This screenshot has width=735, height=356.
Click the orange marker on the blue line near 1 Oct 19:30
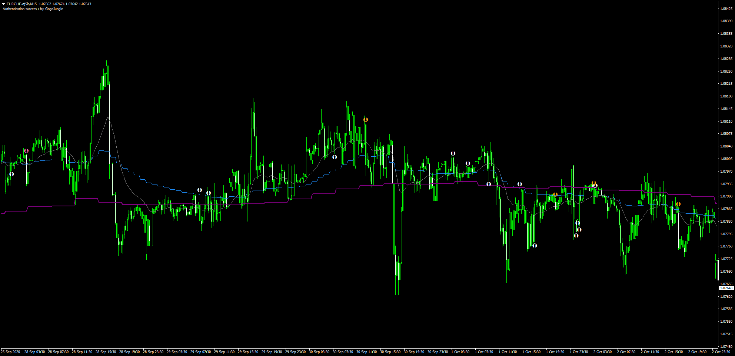[555, 194]
